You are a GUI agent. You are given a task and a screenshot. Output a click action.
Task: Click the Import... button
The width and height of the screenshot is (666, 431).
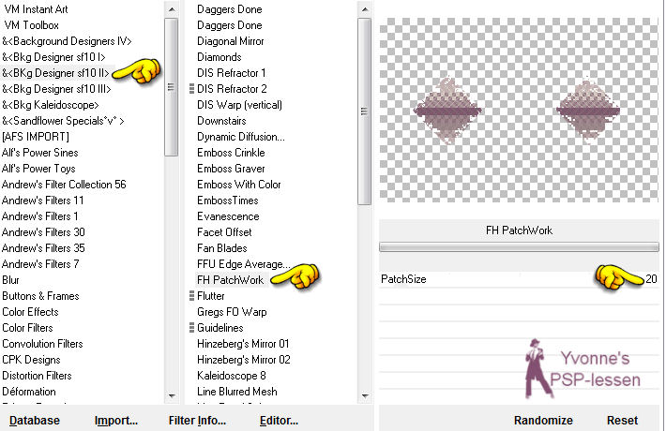[x=116, y=421]
